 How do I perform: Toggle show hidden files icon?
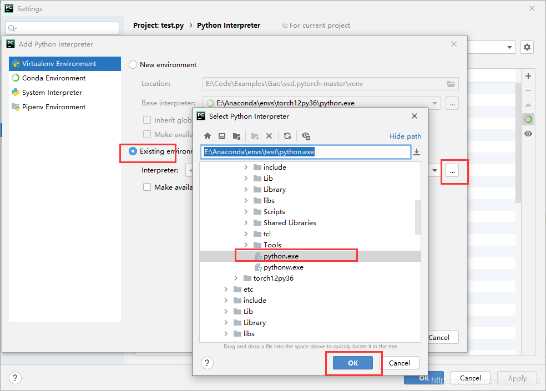pyautogui.click(x=306, y=136)
